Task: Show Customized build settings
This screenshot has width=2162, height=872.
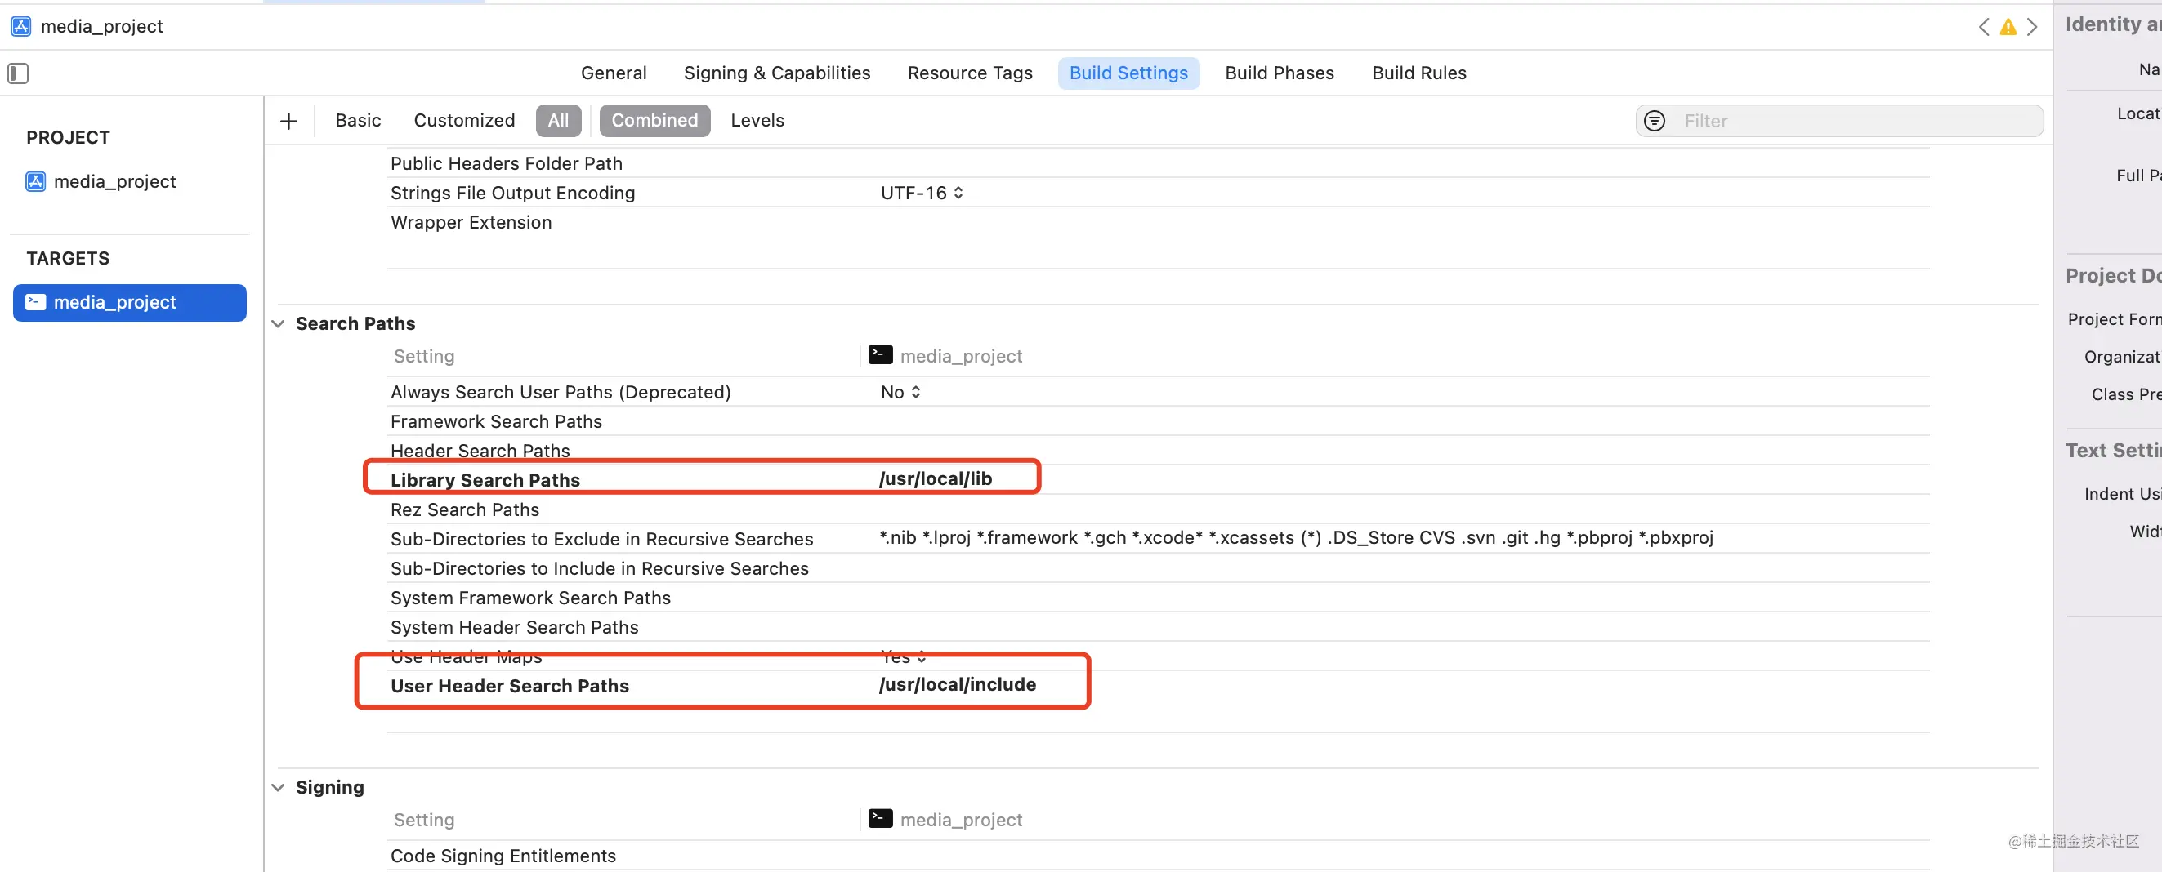Action: coord(464,120)
